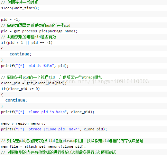The height and width of the screenshot is (156, 167).
Task: Click the comment about apk的进程pid
Action: (36, 25)
